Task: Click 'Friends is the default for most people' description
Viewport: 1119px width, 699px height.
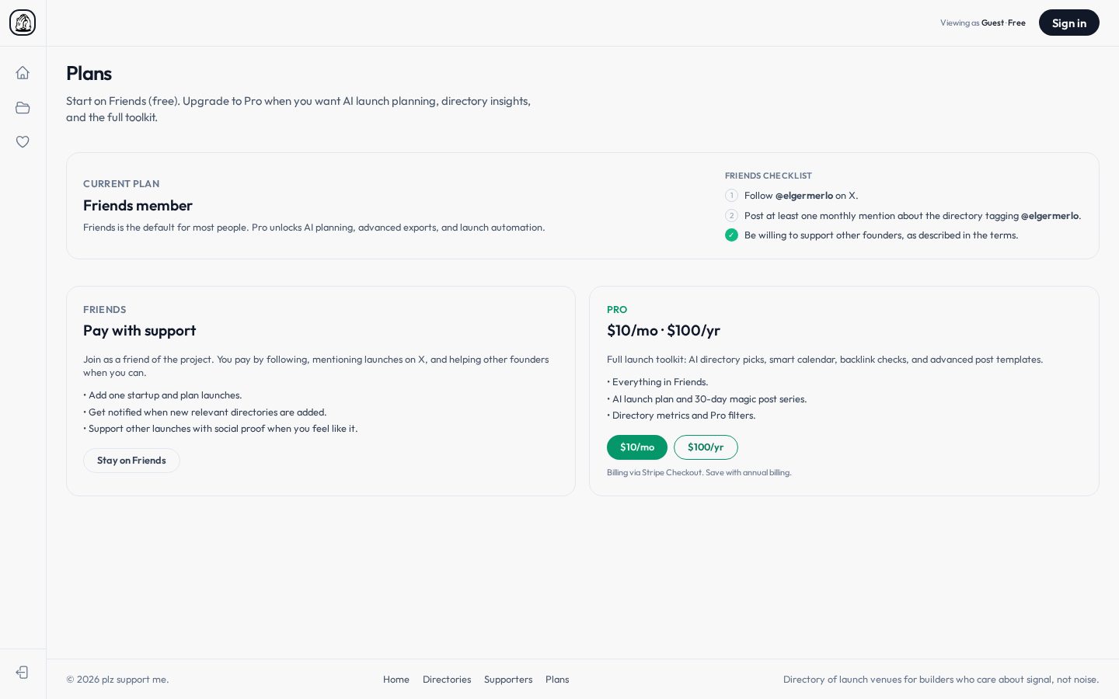Action: click(314, 228)
